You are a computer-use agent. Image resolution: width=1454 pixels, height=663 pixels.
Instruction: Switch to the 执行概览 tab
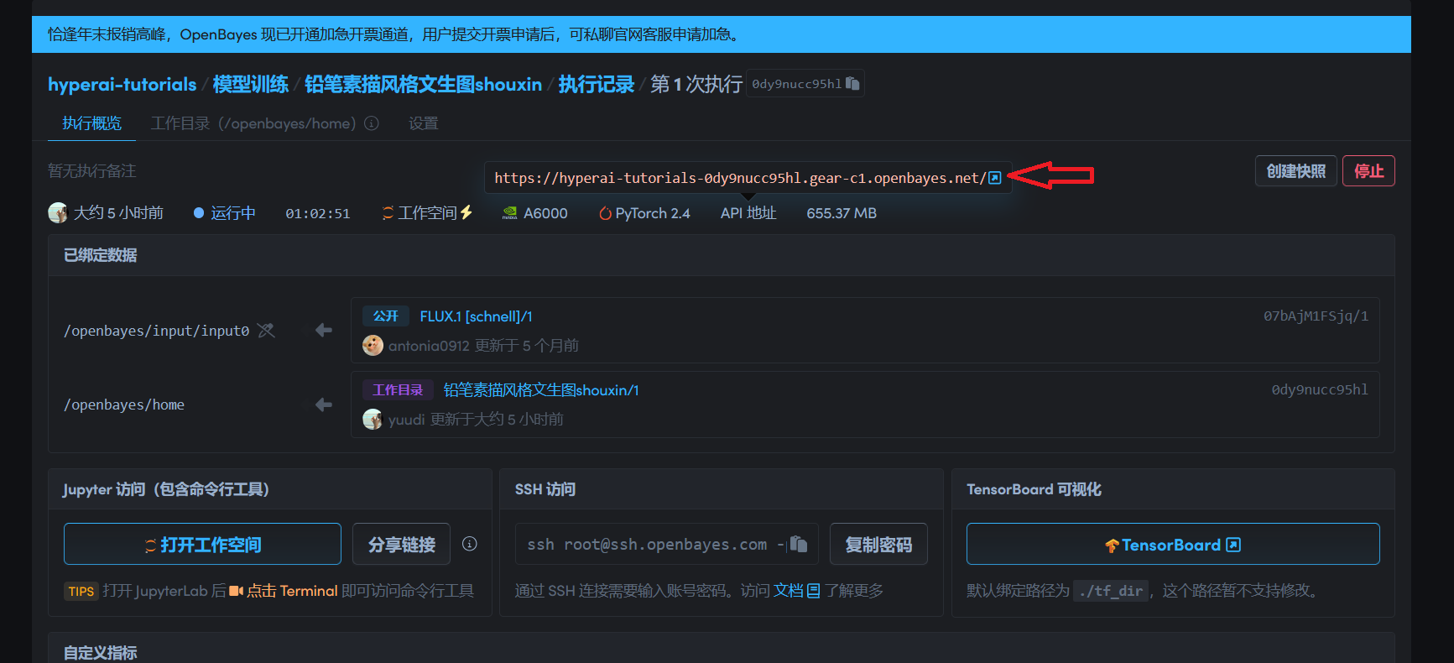click(x=91, y=123)
